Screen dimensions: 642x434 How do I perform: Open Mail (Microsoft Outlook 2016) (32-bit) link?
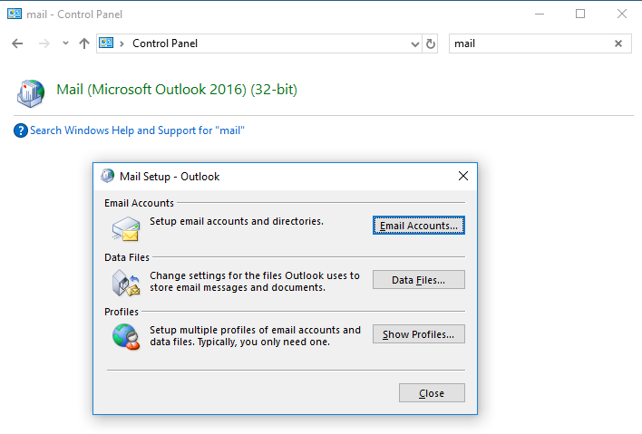click(x=177, y=89)
